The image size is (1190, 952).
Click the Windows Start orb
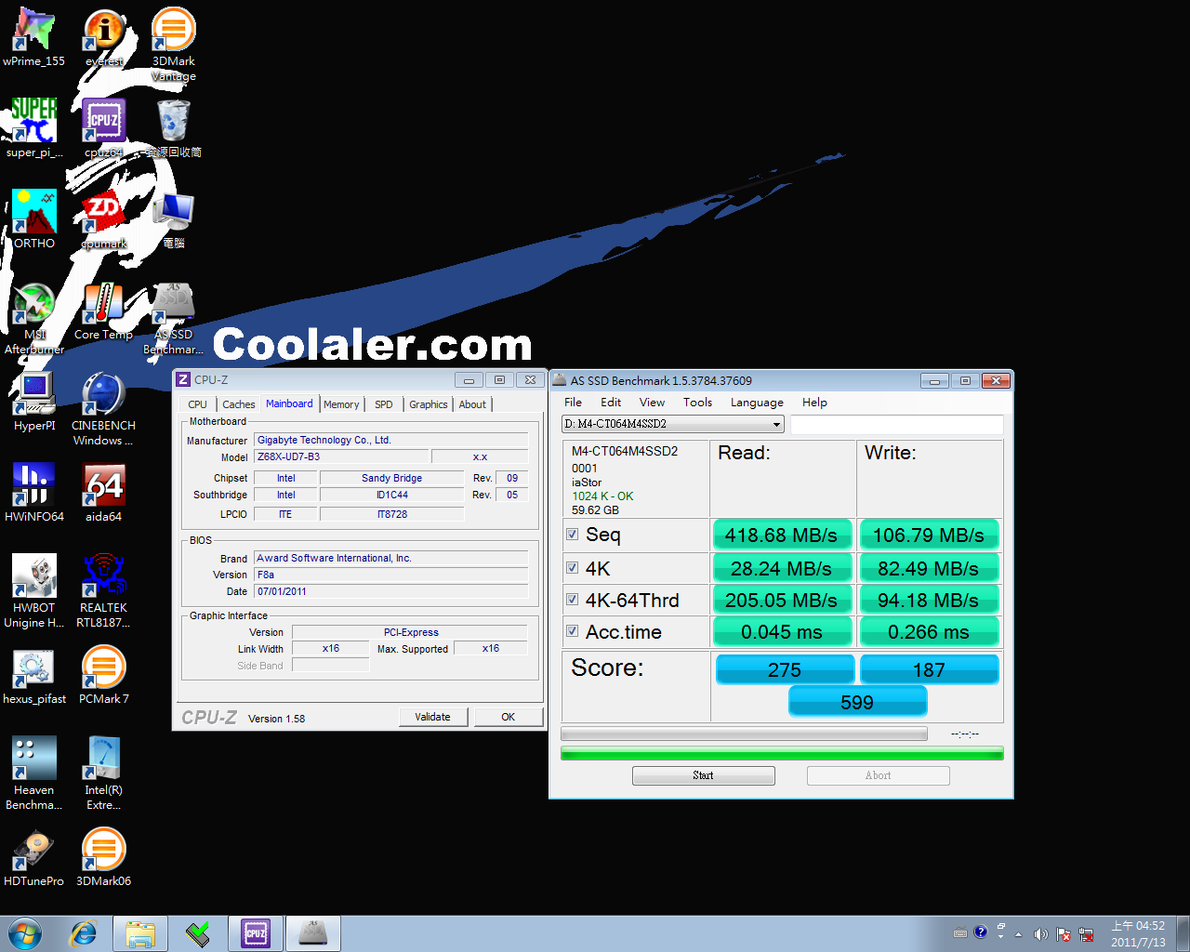[25, 933]
